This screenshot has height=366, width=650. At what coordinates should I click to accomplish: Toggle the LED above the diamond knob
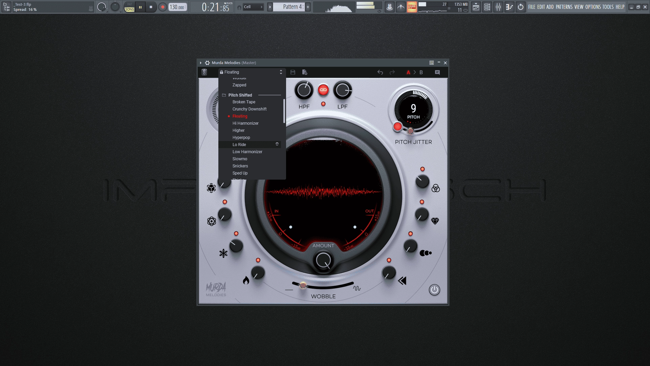tap(422, 202)
